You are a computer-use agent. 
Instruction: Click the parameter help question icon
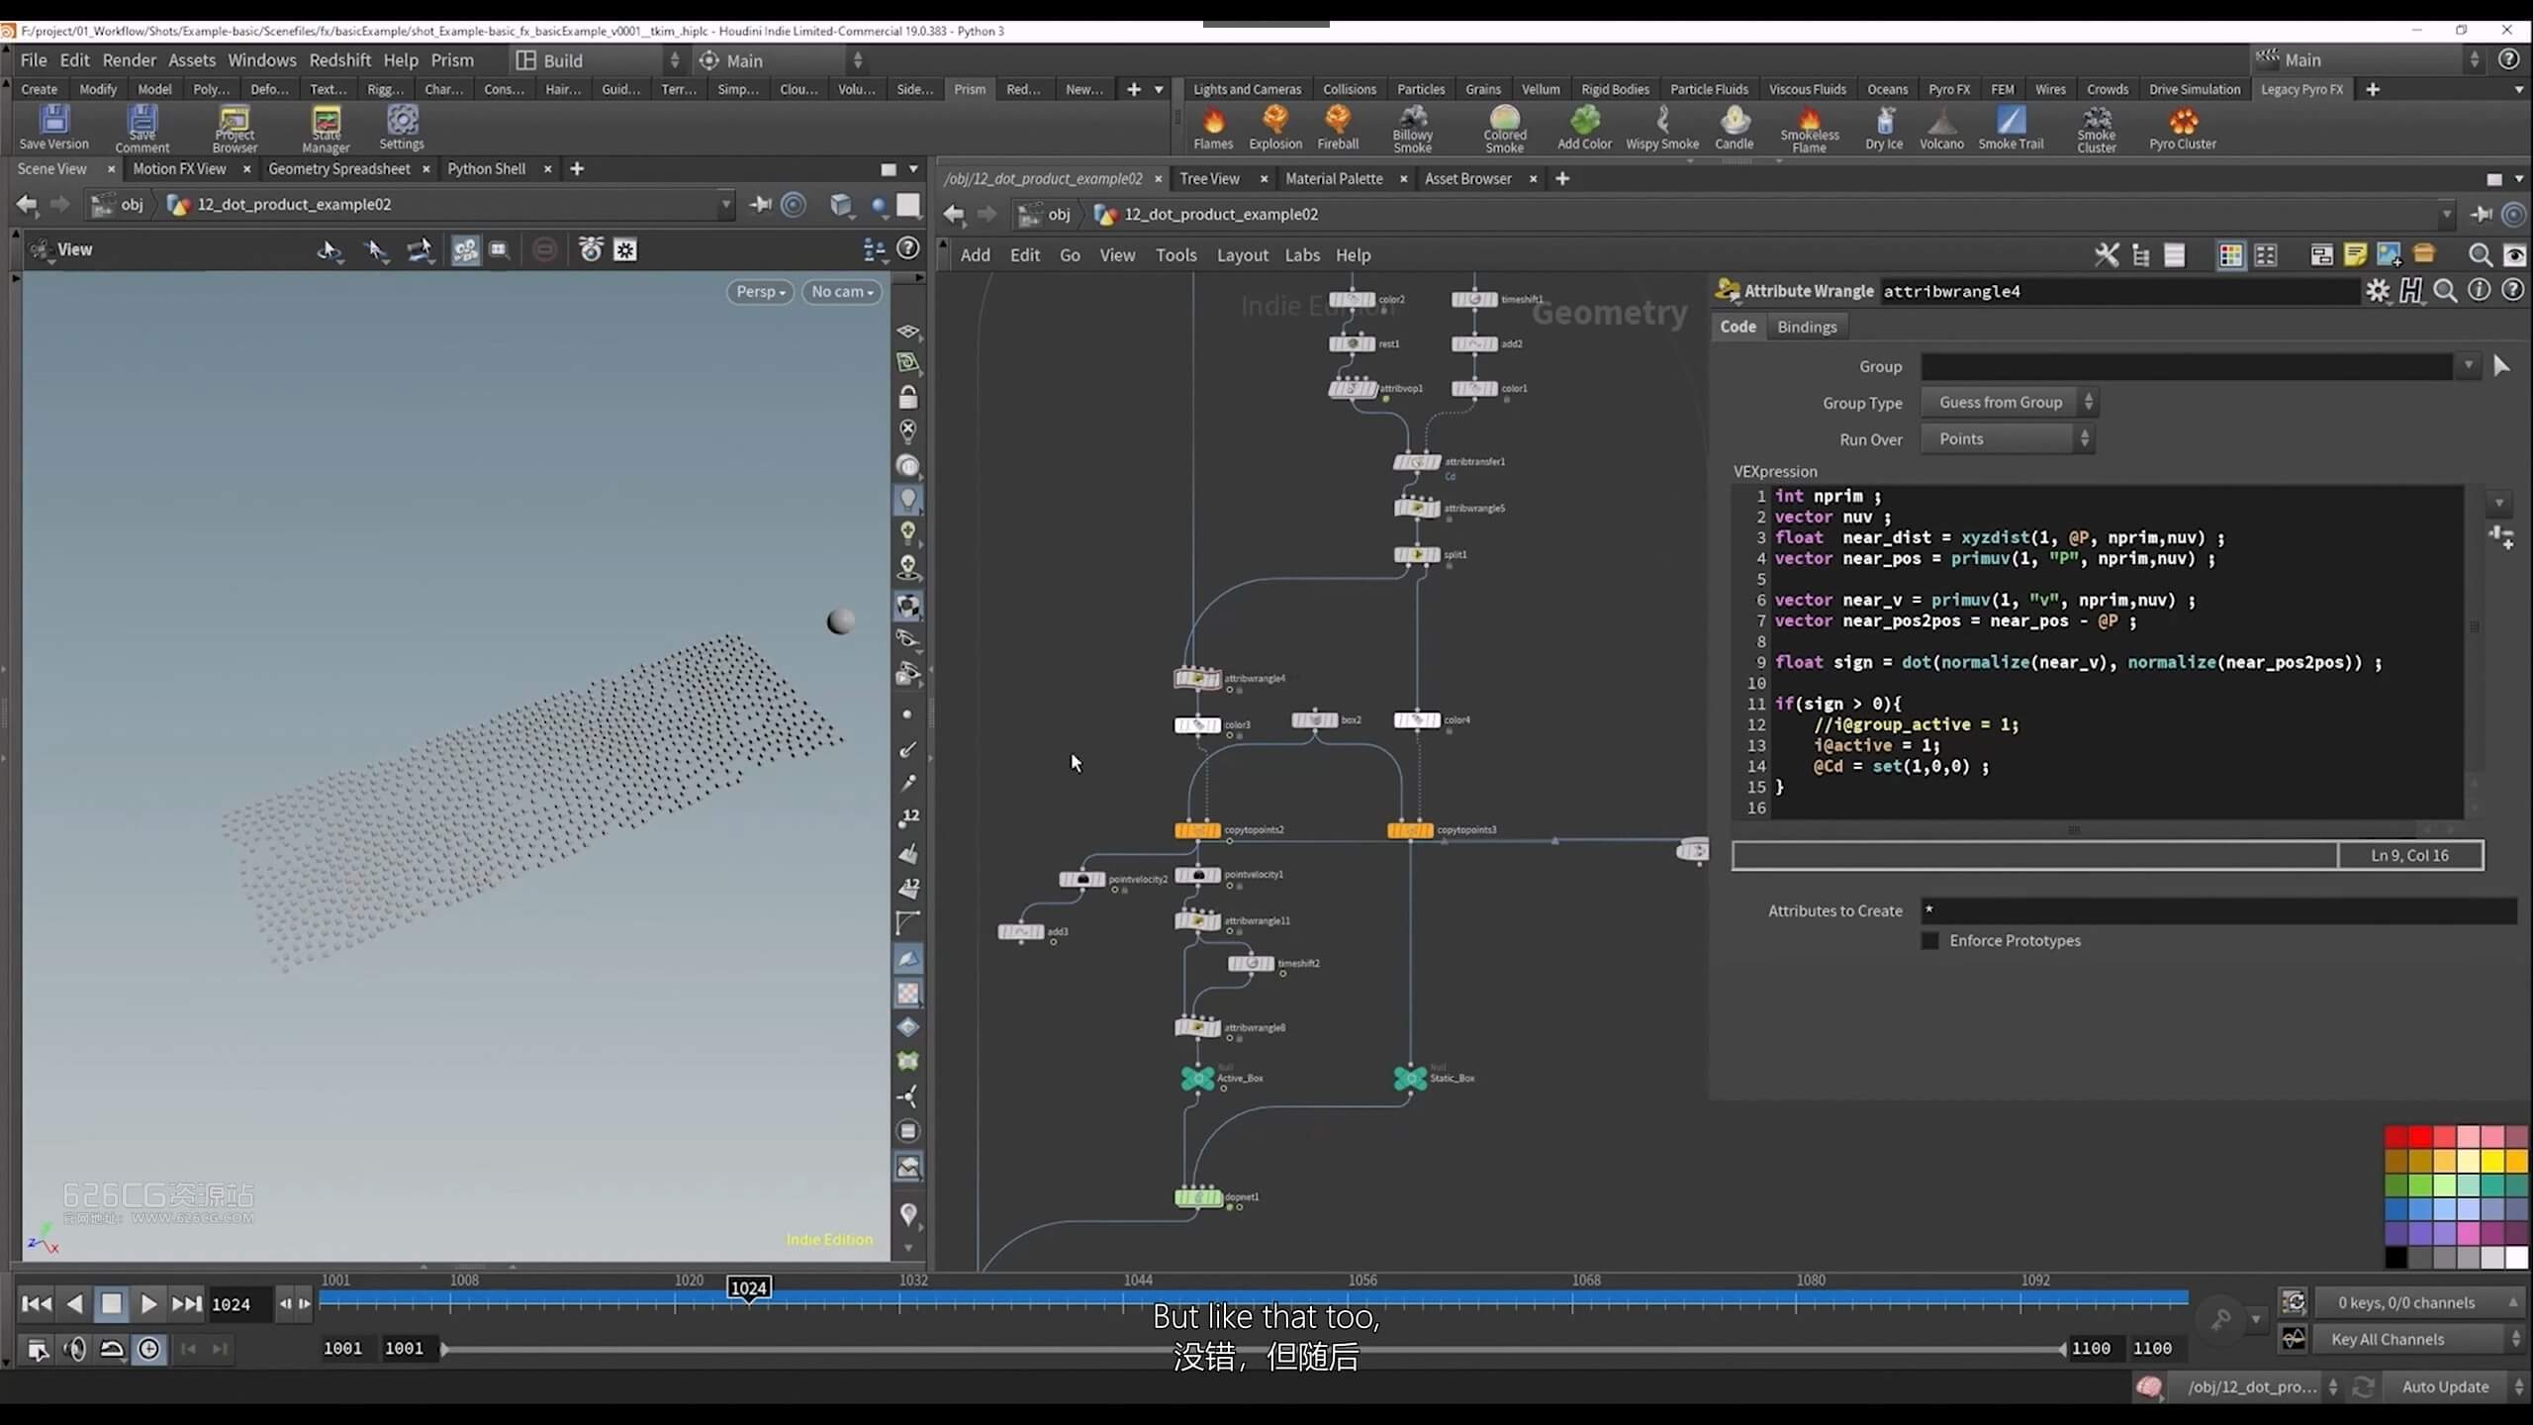(x=2512, y=291)
